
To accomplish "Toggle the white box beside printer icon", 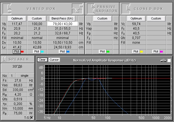I will (169, 60).
